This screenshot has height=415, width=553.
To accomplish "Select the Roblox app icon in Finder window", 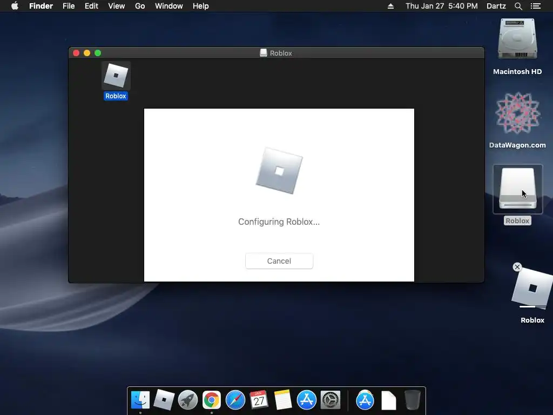I will 116,76.
